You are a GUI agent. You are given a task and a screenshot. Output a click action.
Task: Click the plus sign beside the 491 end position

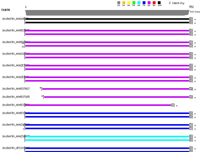coord(177,106)
